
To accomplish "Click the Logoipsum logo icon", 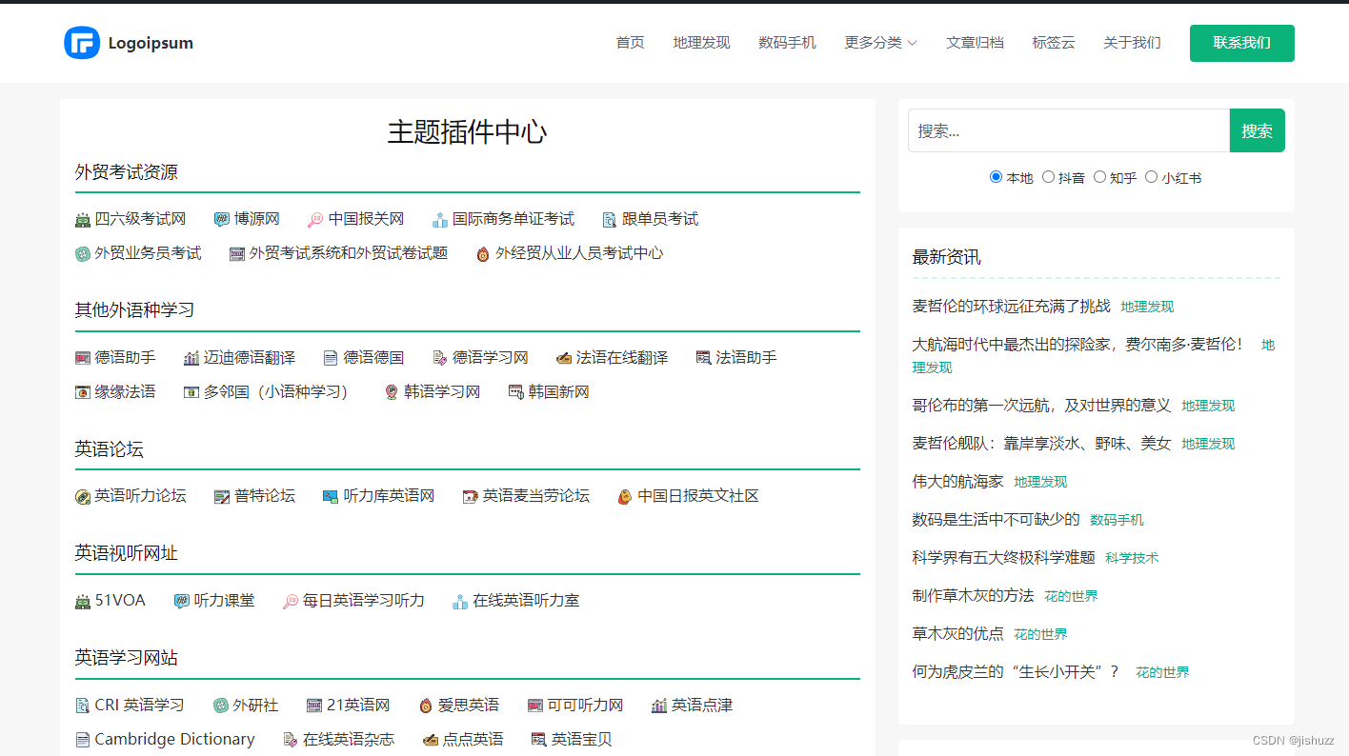I will pos(82,43).
